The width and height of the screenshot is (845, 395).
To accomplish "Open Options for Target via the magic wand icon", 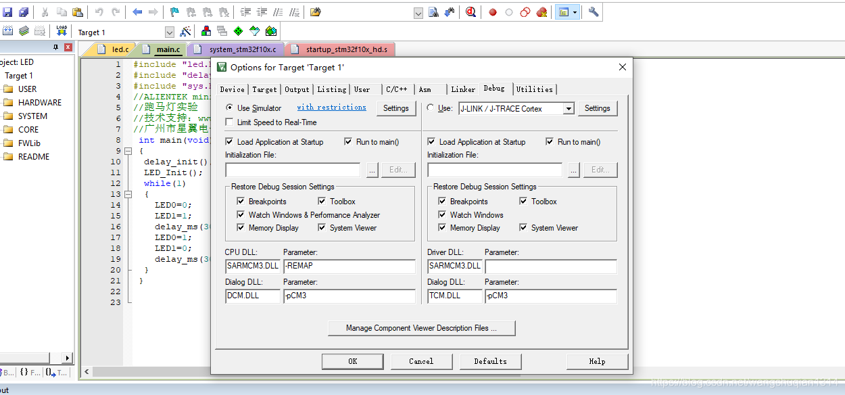I will point(186,31).
